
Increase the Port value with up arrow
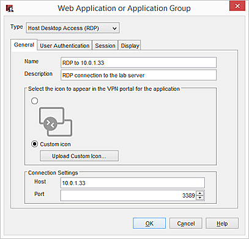tap(200, 193)
